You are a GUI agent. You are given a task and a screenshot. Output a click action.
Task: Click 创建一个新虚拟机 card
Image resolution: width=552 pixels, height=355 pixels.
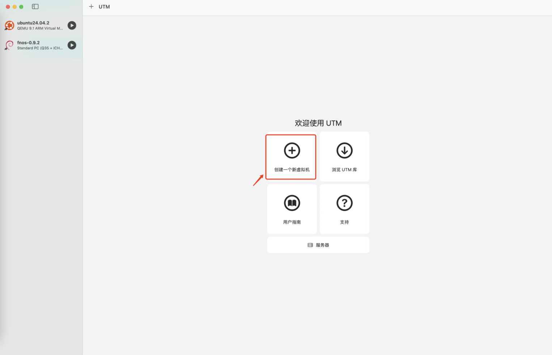pyautogui.click(x=292, y=157)
